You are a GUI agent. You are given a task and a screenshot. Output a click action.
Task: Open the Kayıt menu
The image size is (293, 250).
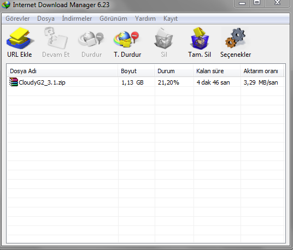(x=170, y=19)
